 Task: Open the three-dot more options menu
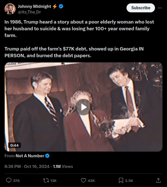pyautogui.click(x=160, y=8)
